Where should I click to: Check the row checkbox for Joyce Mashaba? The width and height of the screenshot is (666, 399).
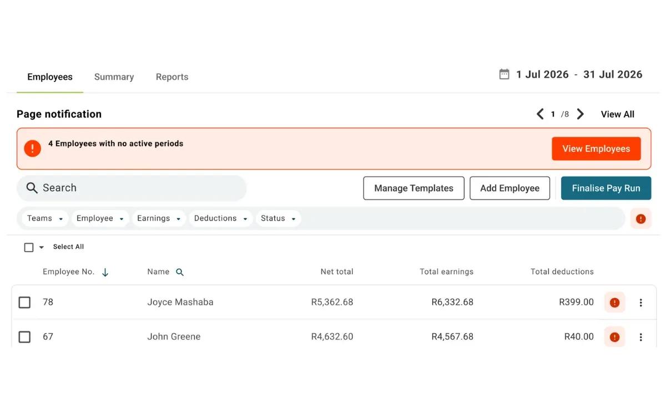tap(24, 302)
